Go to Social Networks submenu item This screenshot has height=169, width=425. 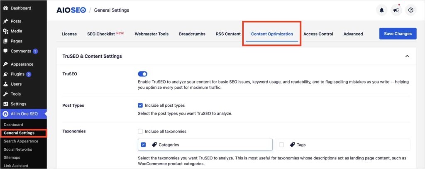click(x=18, y=149)
